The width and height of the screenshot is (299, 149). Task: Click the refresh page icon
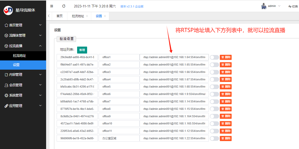coord(64,6)
